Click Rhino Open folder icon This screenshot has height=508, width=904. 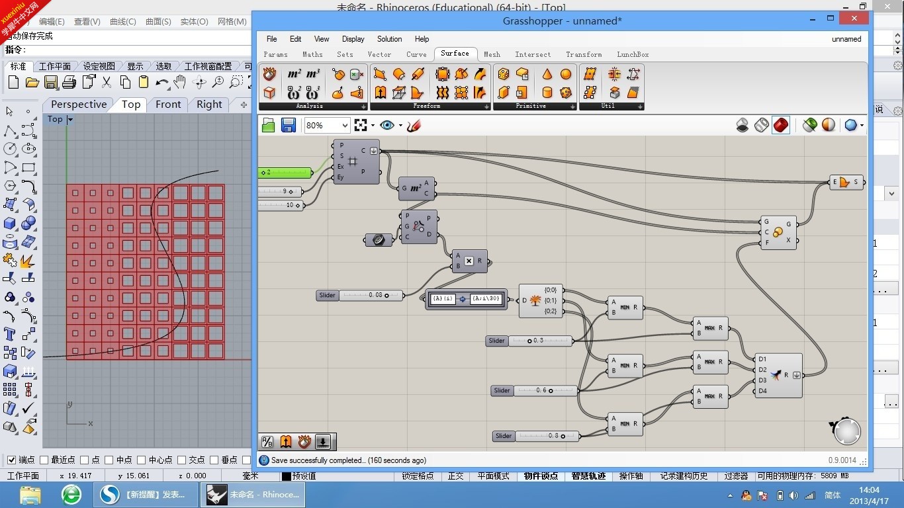(32, 83)
